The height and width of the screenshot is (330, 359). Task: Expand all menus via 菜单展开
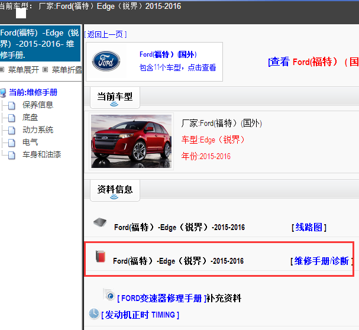click(x=24, y=70)
